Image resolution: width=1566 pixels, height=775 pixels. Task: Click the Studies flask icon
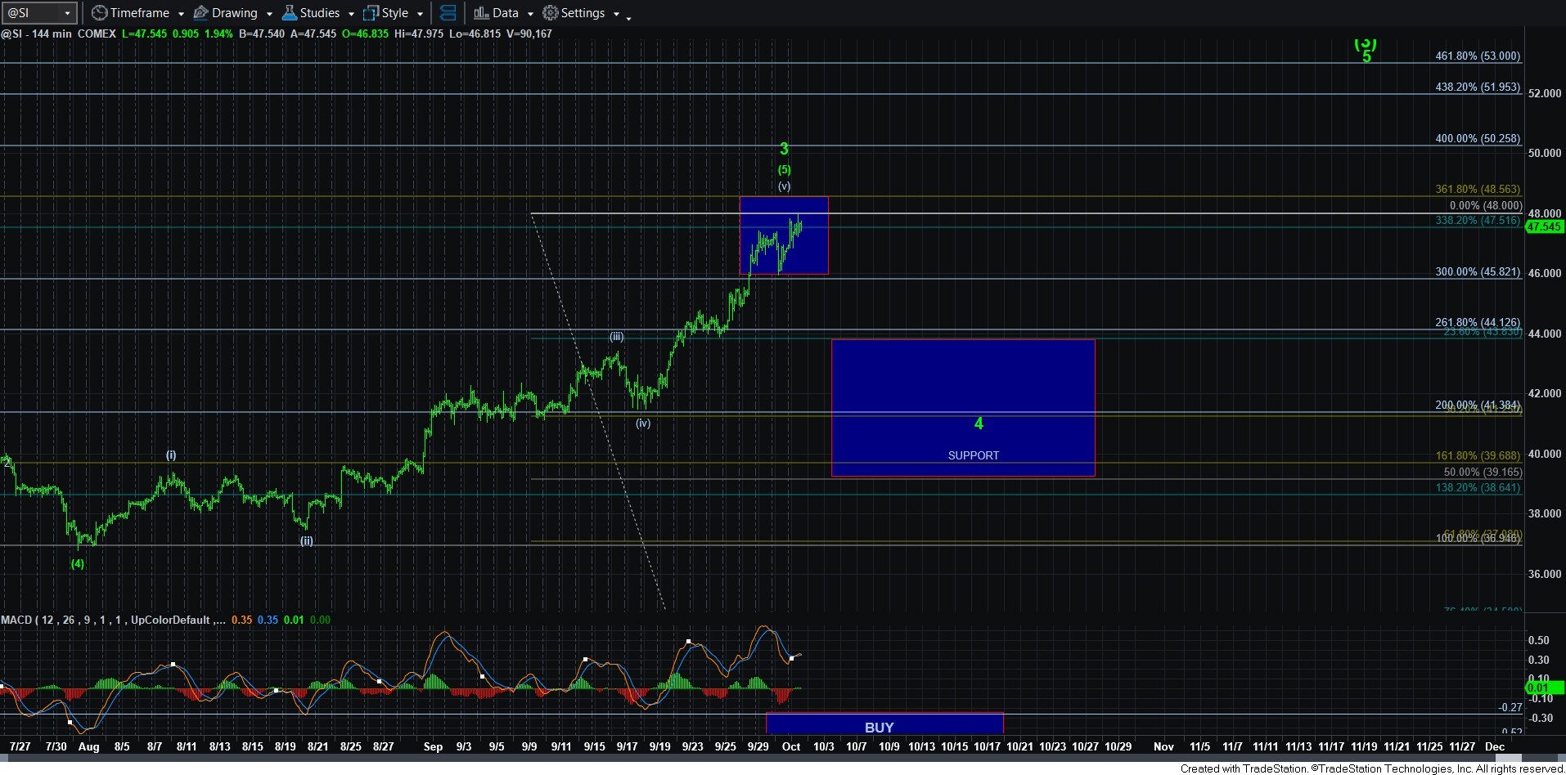point(289,13)
